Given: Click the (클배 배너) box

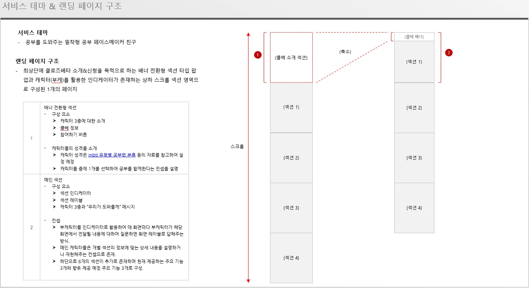Looking at the screenshot, I should 414,37.
